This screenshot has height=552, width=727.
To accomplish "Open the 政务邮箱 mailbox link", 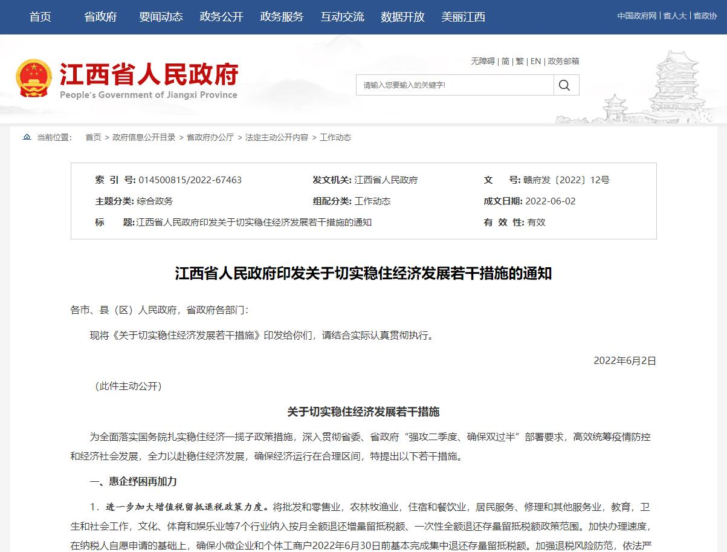I will (563, 61).
